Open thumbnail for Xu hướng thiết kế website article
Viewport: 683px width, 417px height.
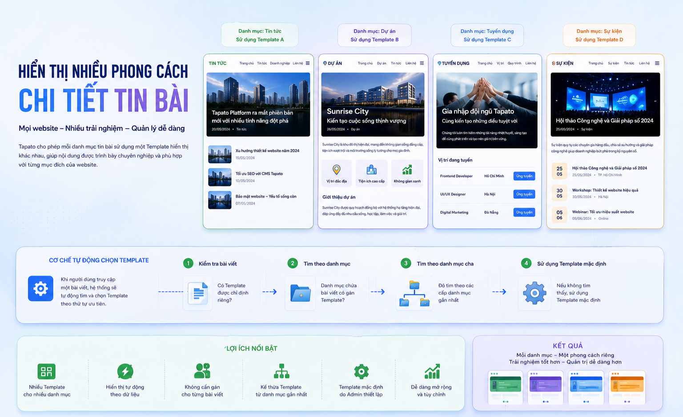pos(220,154)
